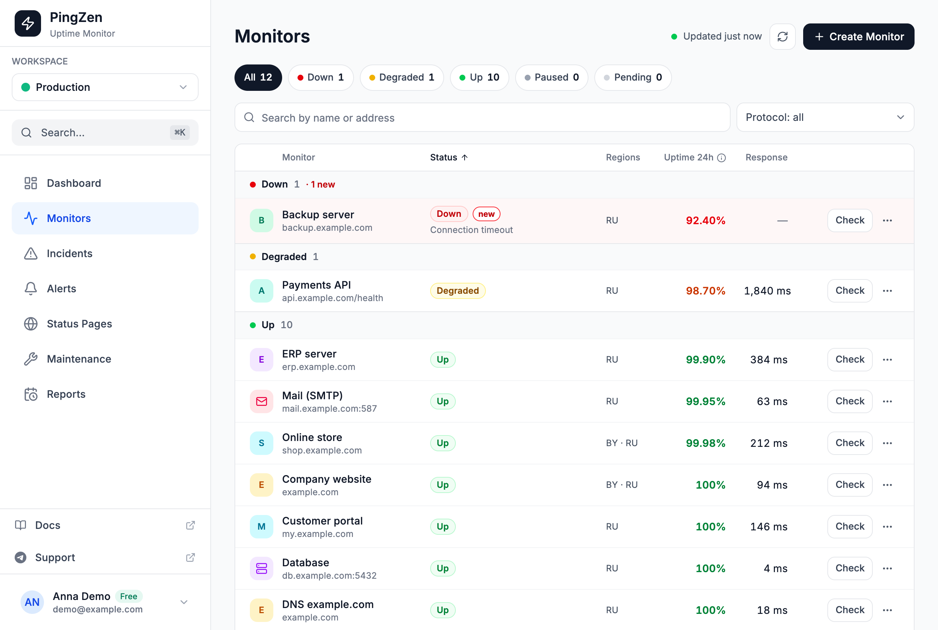Open Incidents in the sidebar
Screen dimensions: 938x630
[x=105, y=253]
